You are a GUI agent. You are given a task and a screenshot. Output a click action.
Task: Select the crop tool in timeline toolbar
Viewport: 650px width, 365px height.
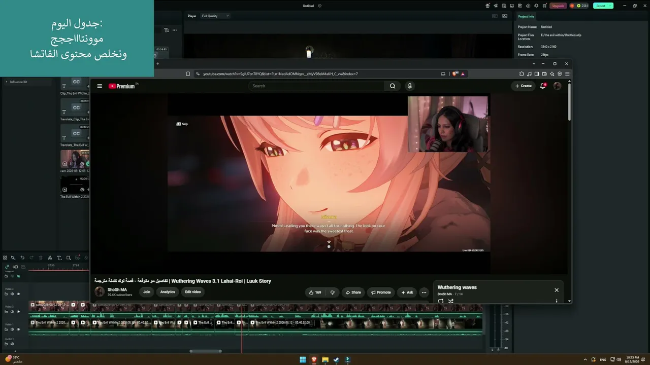68,258
